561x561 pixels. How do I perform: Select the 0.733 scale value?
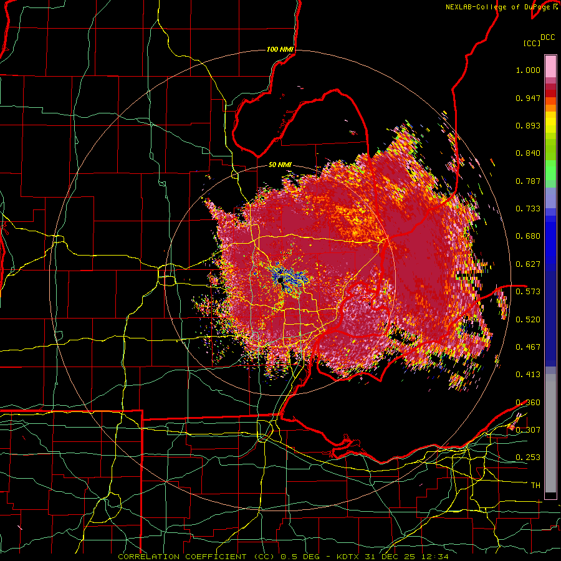[528, 209]
